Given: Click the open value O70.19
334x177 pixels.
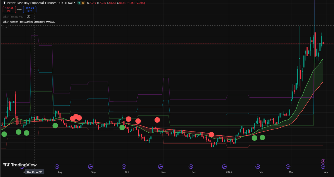Looking at the screenshot, I should click(x=92, y=3).
